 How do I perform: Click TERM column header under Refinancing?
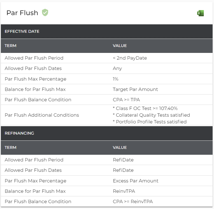11,147
